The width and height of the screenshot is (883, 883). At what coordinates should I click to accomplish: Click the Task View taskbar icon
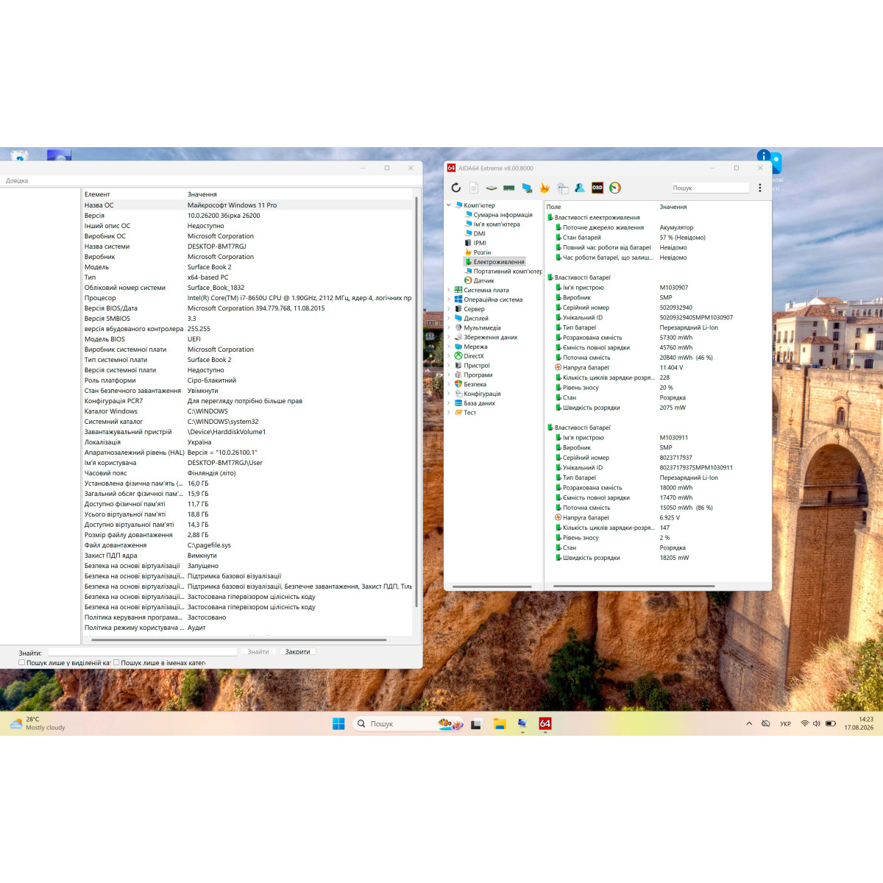(x=476, y=724)
